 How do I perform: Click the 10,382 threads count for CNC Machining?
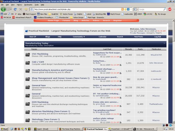pyautogui.click(x=128, y=55)
